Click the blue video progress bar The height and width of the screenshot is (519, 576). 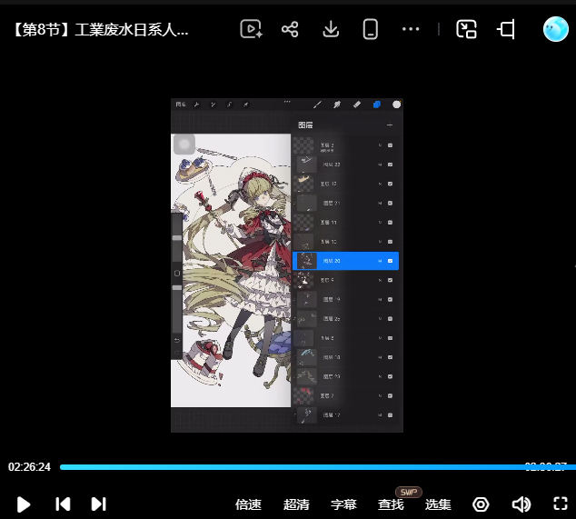tap(318, 467)
